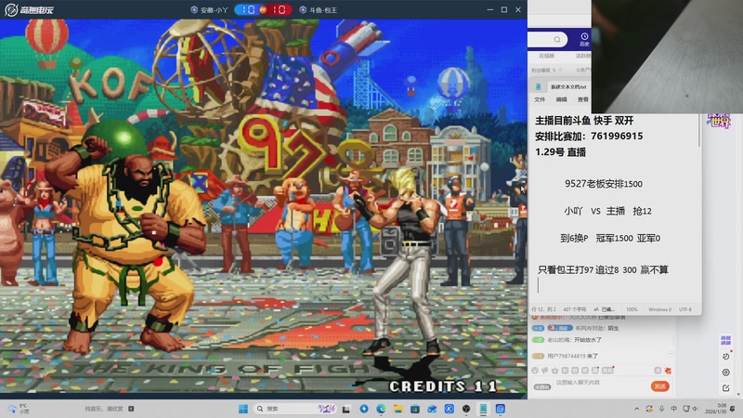Open the blue K app taskbar icon
The width and height of the screenshot is (743, 418).
click(x=450, y=409)
